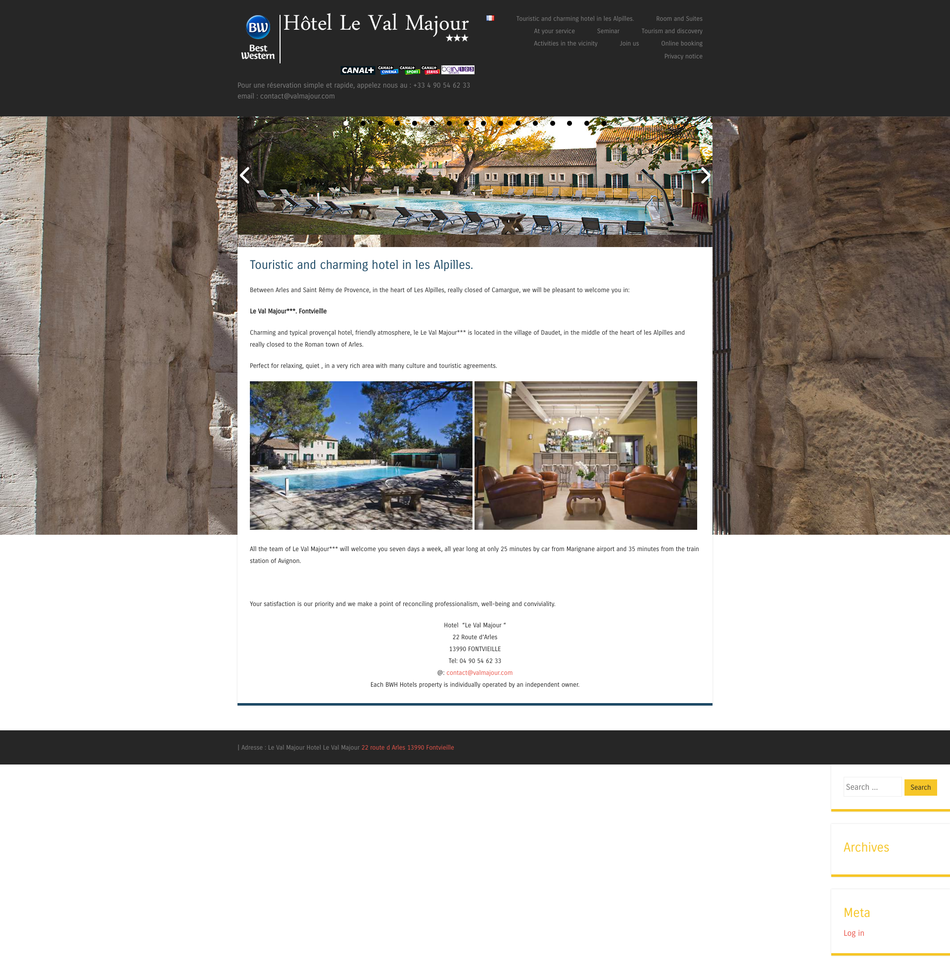Switch language via the French flag icon

point(490,18)
